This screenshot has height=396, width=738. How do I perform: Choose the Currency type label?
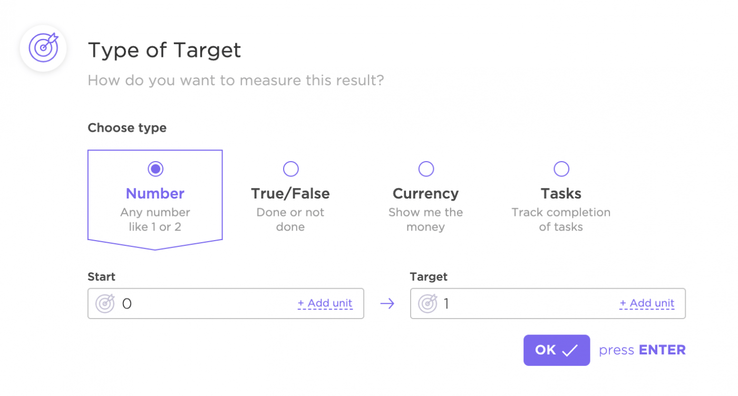point(426,194)
